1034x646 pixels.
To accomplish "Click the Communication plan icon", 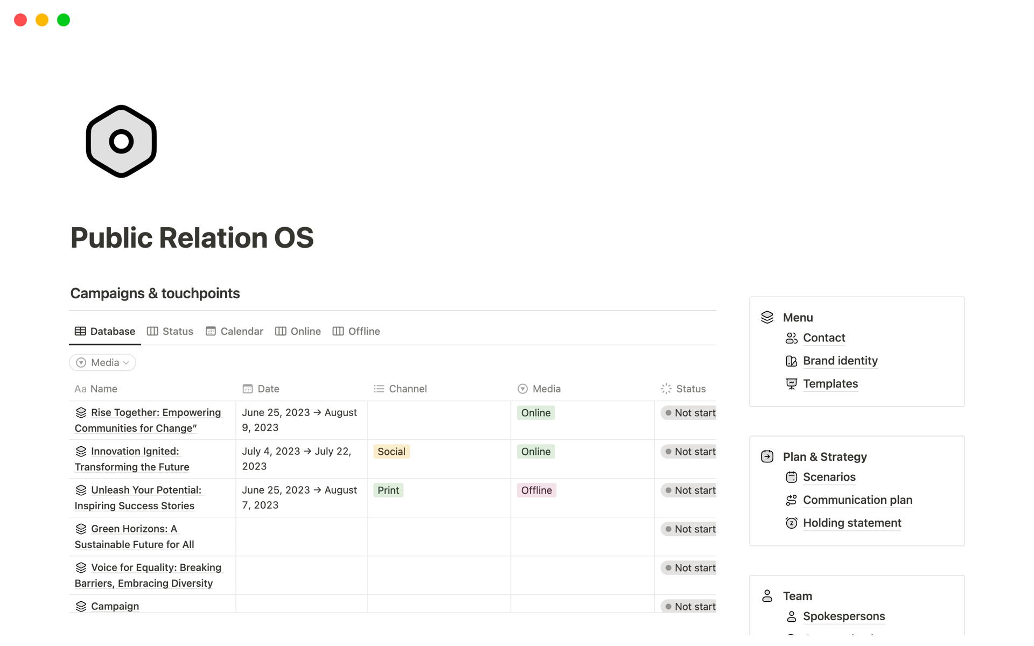I will coord(791,500).
